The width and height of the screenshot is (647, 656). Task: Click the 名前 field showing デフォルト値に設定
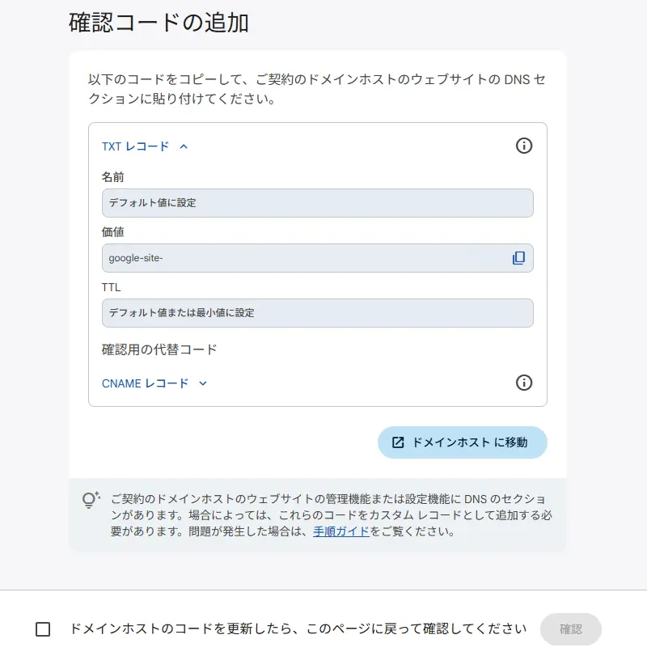(317, 203)
